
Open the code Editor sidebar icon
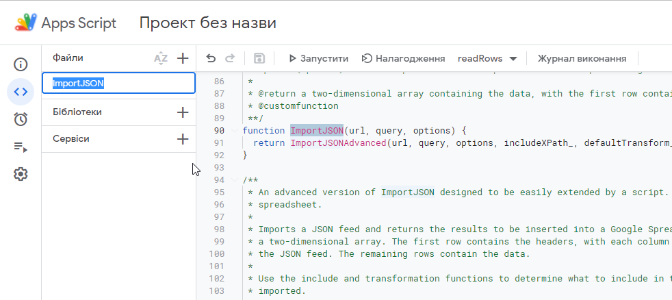tap(21, 92)
